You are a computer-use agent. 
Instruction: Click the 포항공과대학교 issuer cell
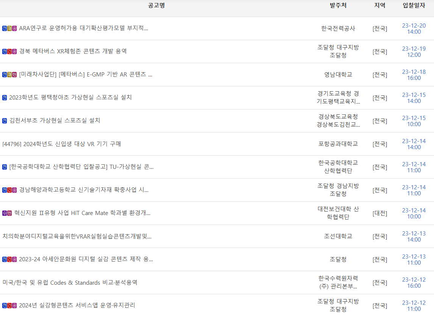tap(338, 144)
